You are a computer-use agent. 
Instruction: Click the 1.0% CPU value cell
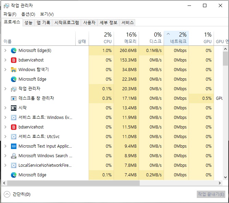tap(101, 51)
